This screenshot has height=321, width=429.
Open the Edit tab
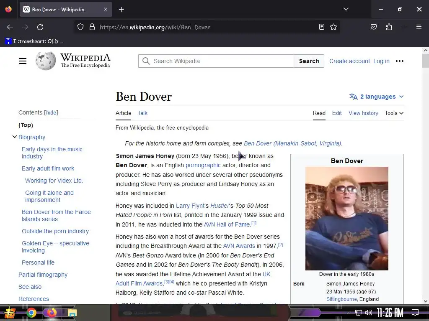(337, 113)
